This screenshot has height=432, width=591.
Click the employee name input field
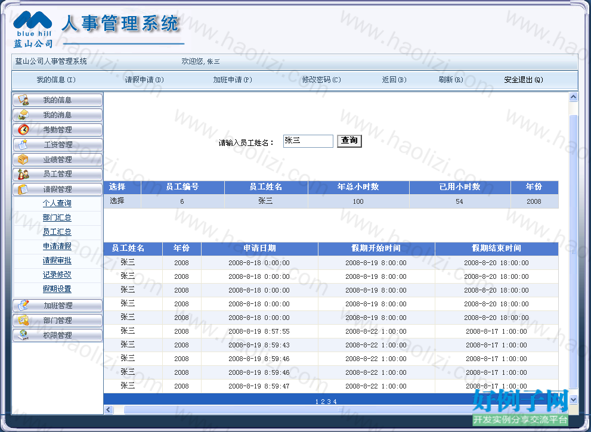pyautogui.click(x=308, y=141)
